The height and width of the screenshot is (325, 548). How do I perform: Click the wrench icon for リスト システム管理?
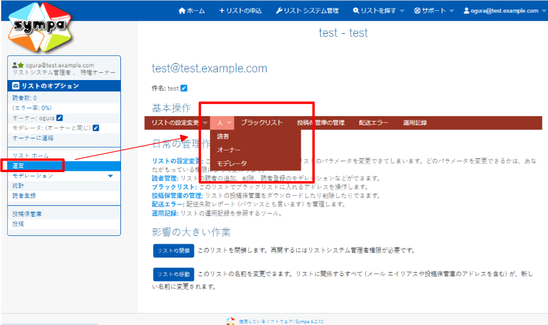pyautogui.click(x=279, y=11)
